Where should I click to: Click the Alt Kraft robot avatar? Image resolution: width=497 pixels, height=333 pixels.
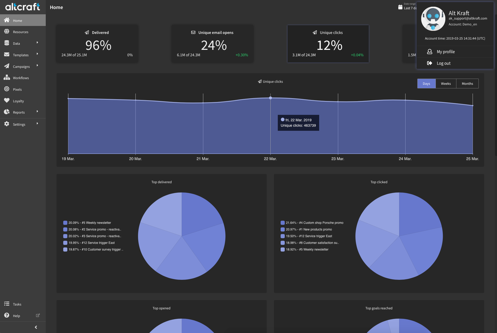[x=433, y=19]
